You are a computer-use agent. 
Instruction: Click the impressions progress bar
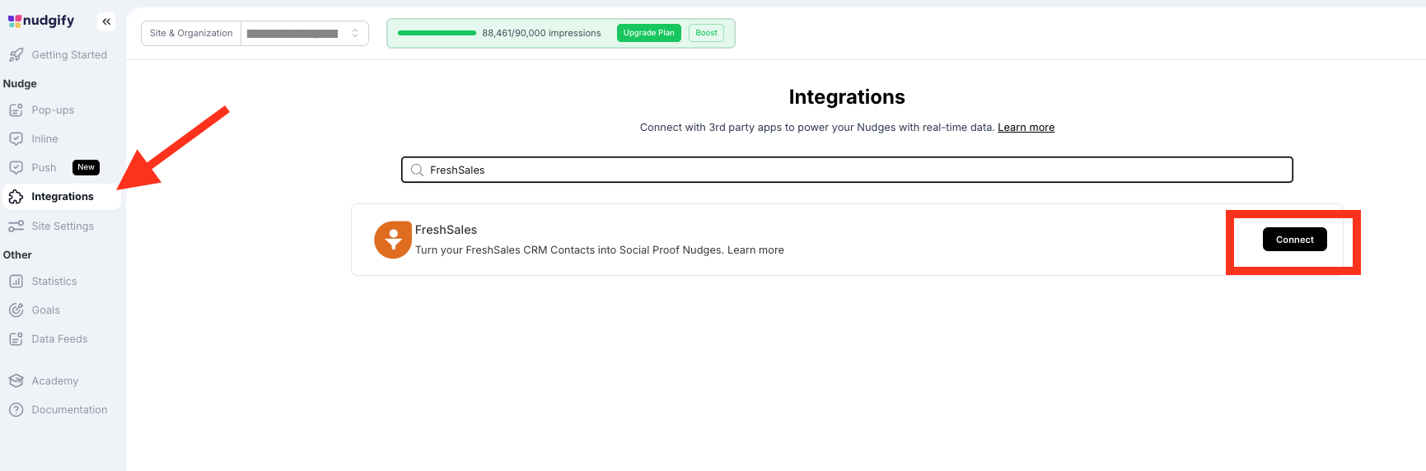(x=437, y=33)
